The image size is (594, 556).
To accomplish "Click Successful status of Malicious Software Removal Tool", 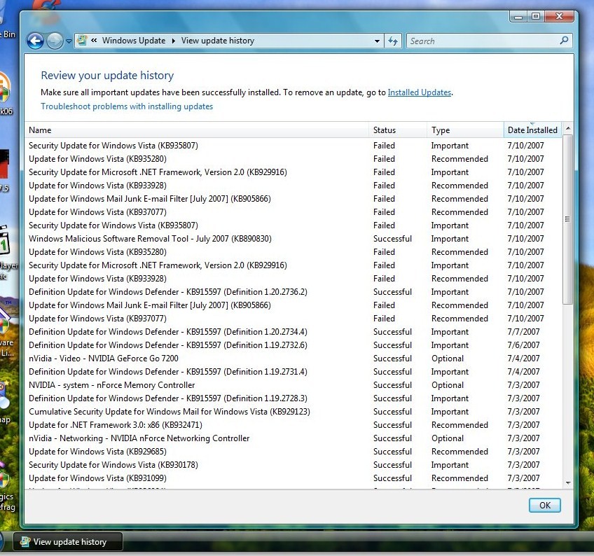I will point(392,239).
